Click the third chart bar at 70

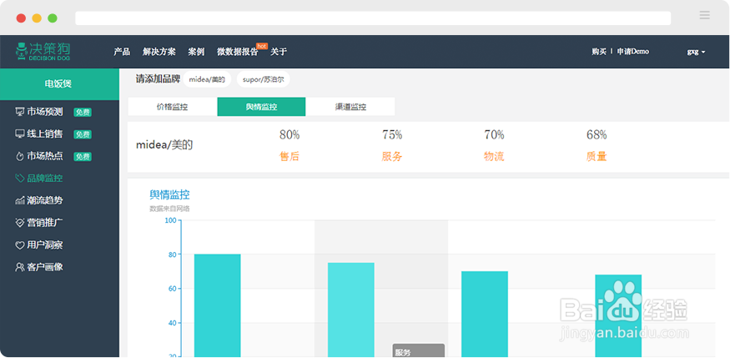click(485, 315)
